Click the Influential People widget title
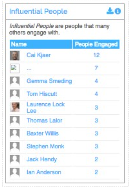Image resolution: width=130 pixels, height=188 pixels. [x=38, y=11]
